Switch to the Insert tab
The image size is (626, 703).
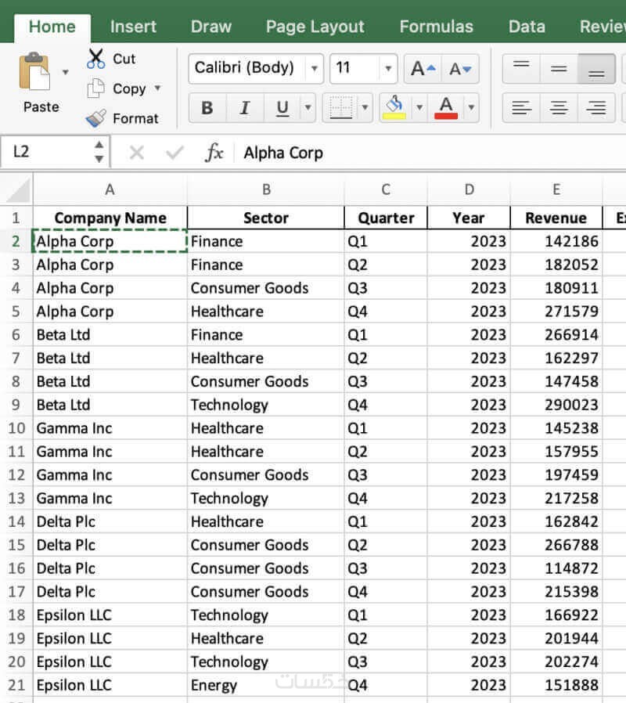point(133,27)
